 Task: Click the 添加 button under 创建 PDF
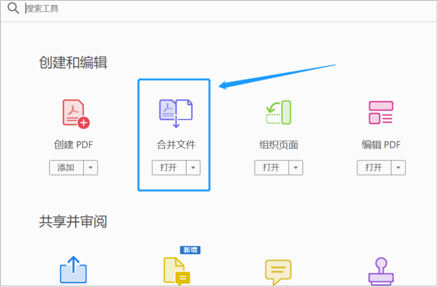[x=66, y=167]
